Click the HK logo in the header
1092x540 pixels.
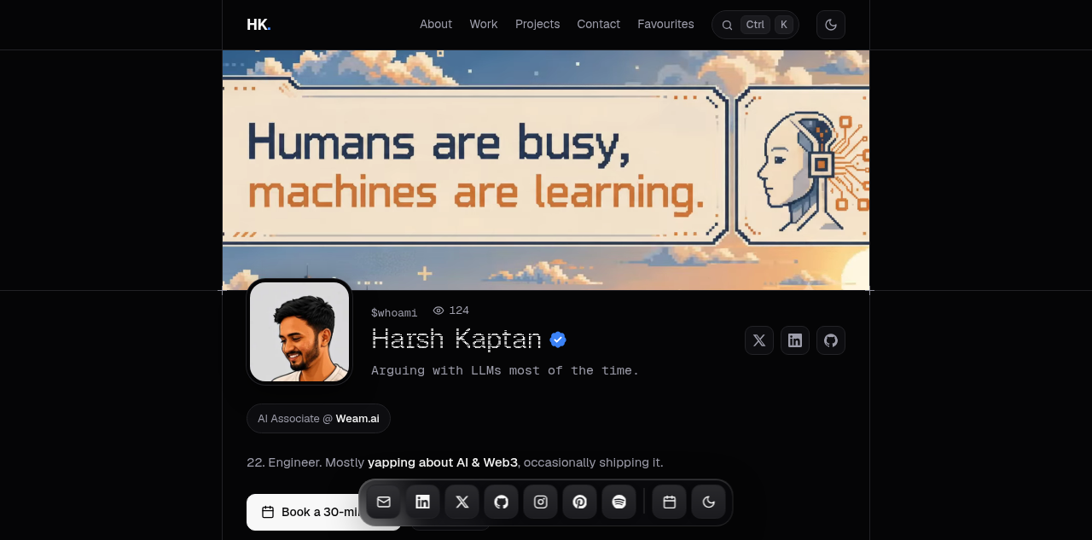point(258,25)
